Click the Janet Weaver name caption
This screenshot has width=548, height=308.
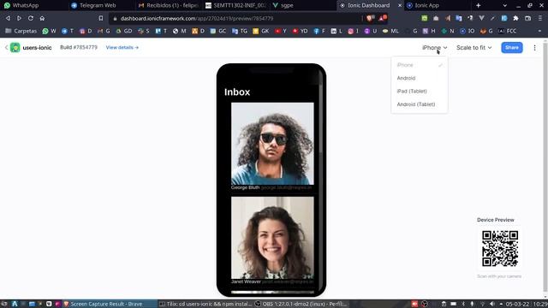(246, 281)
